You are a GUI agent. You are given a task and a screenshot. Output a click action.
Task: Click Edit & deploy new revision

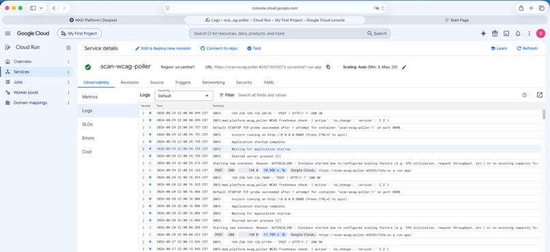(163, 48)
